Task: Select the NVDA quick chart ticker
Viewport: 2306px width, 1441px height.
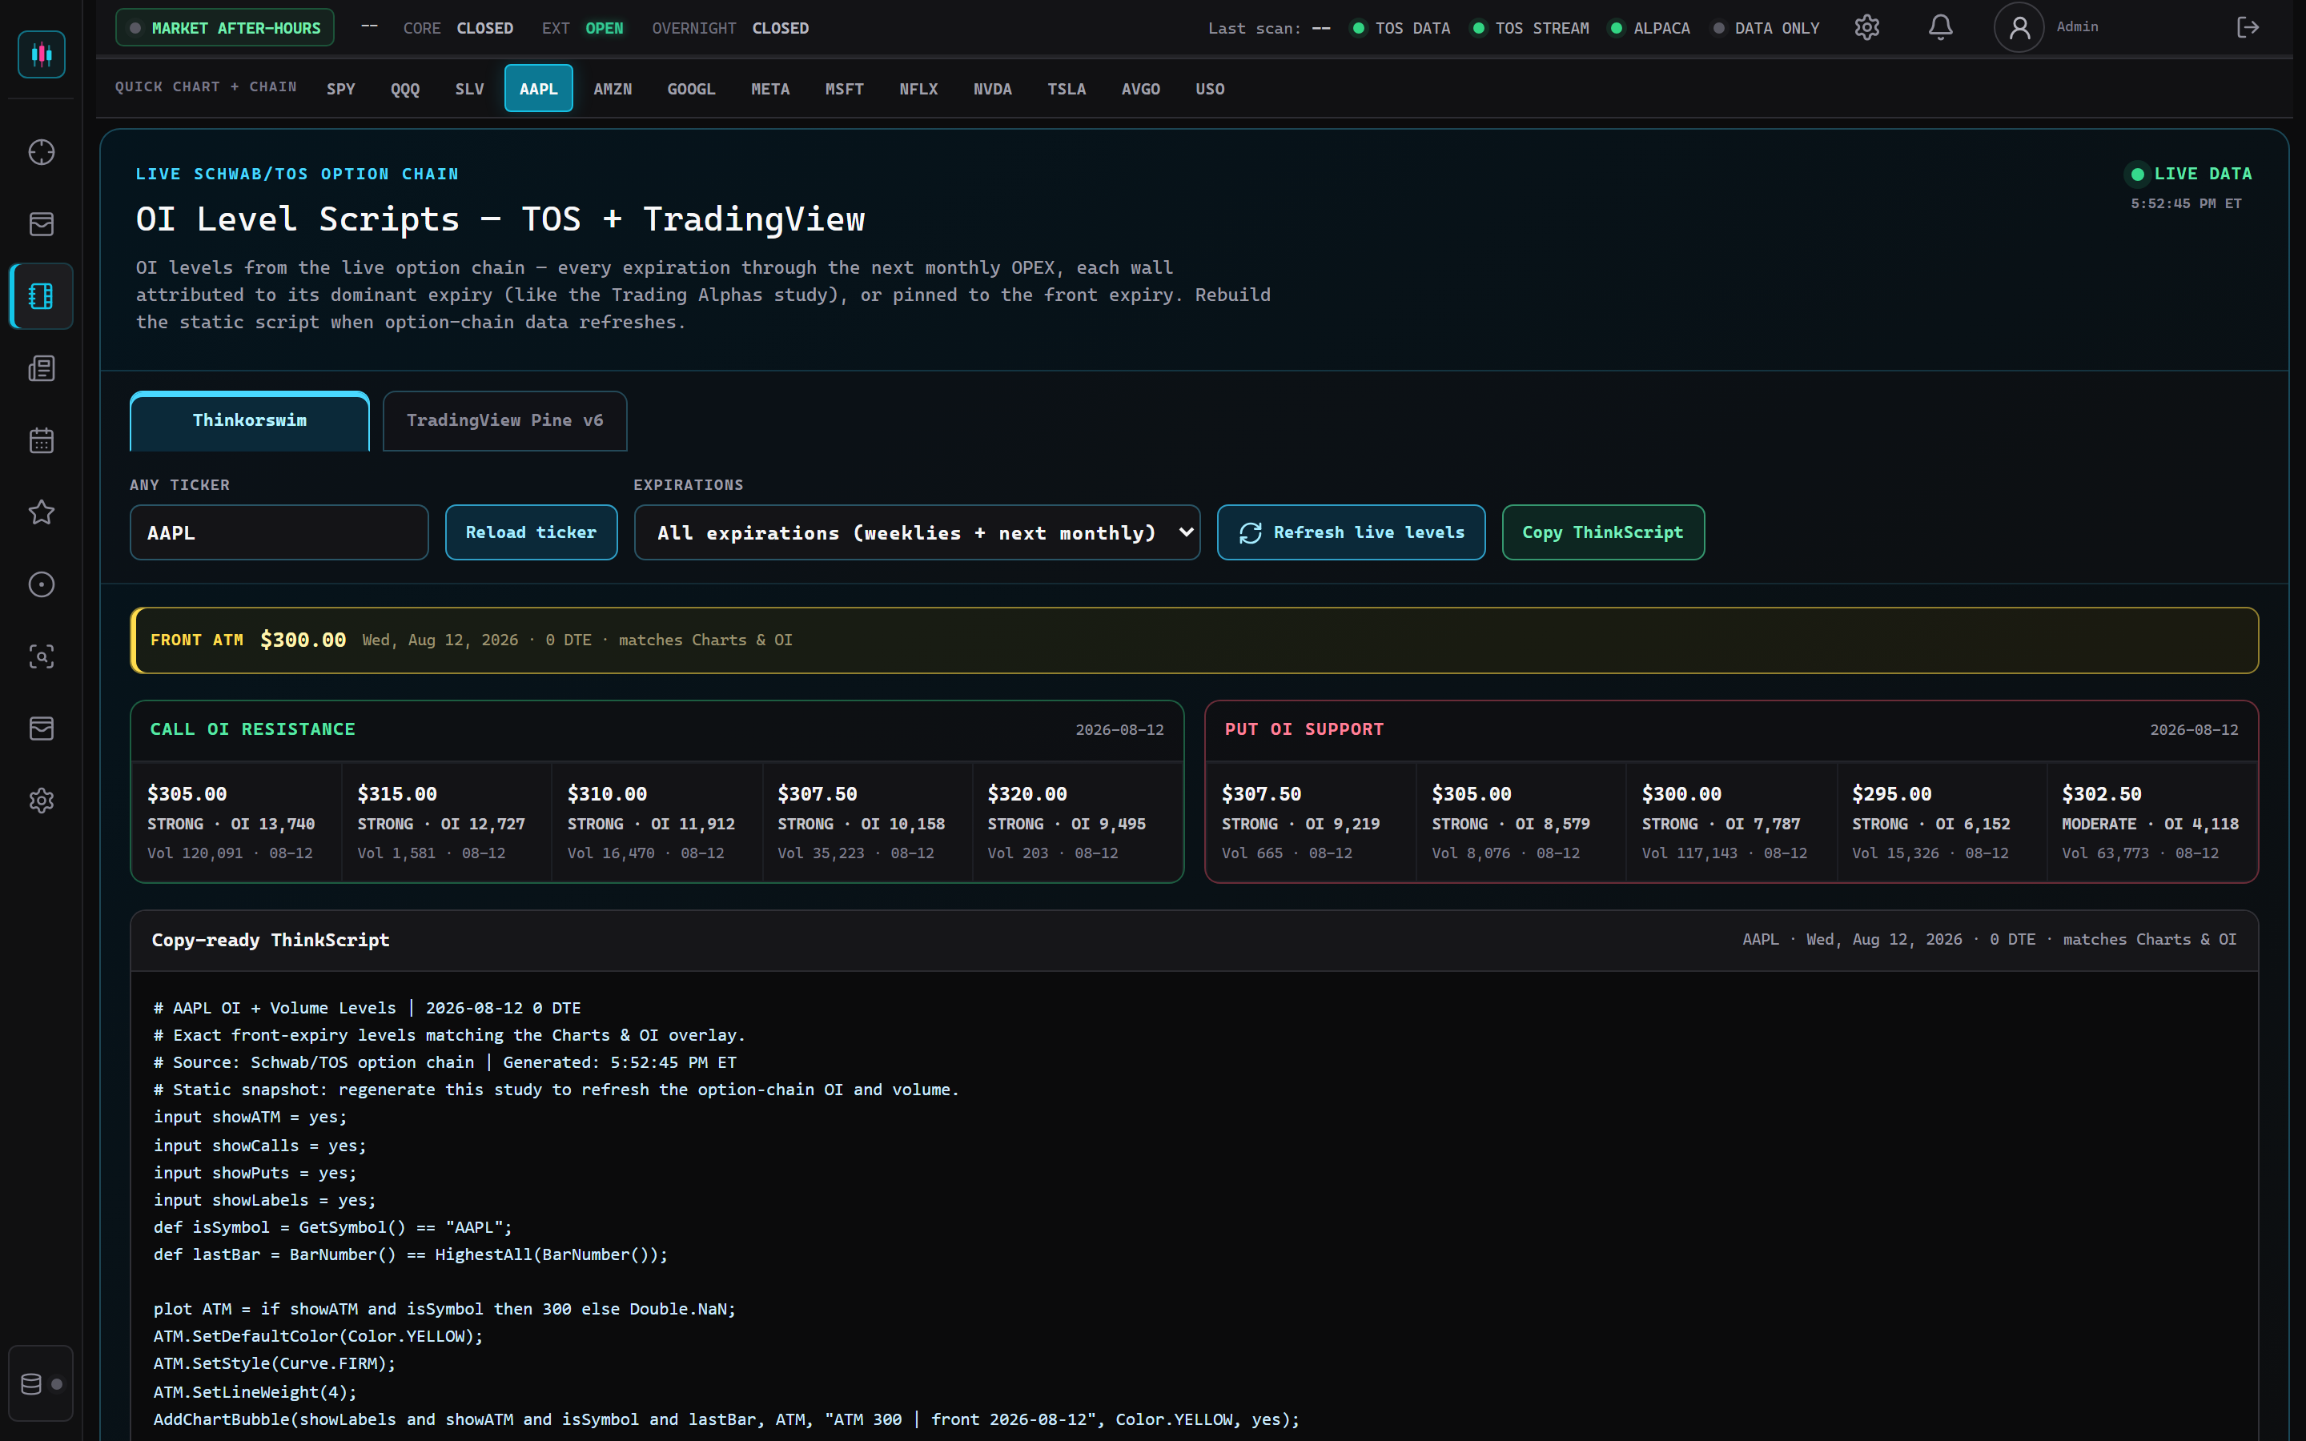Action: [993, 89]
